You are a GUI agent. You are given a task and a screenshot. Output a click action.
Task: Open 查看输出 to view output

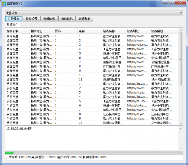(49, 19)
